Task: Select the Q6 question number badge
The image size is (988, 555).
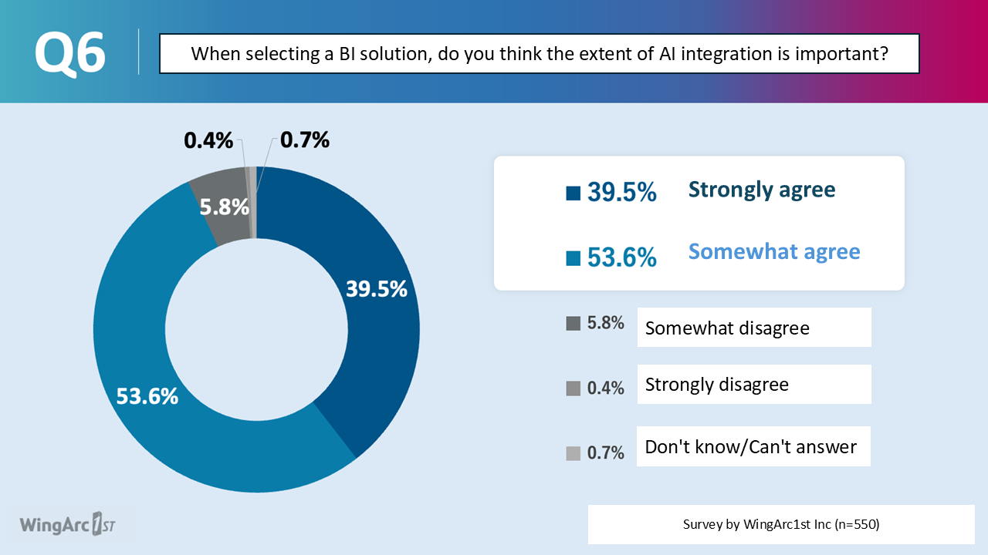Action: pyautogui.click(x=70, y=53)
